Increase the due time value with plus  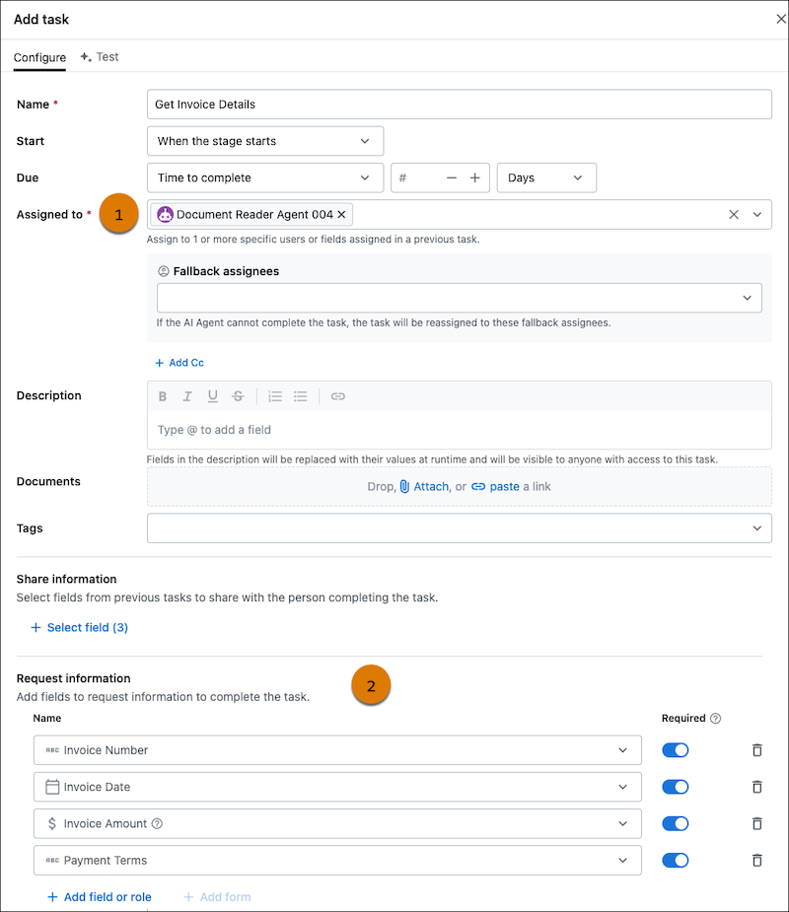click(x=474, y=177)
